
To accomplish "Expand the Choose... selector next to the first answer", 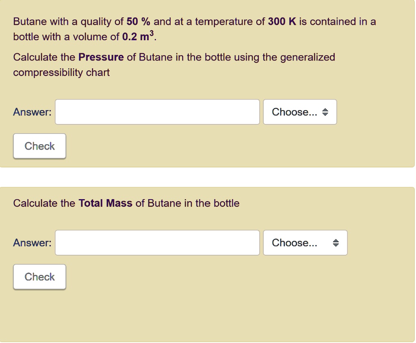I will 300,112.
